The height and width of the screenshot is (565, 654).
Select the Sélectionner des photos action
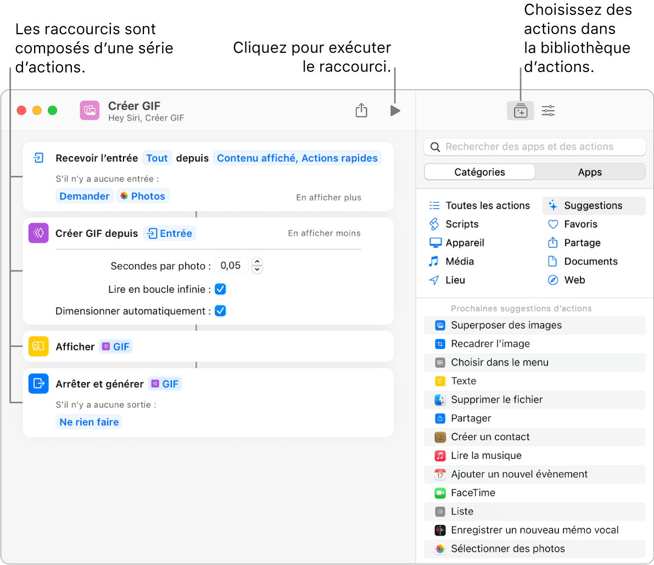(535, 549)
